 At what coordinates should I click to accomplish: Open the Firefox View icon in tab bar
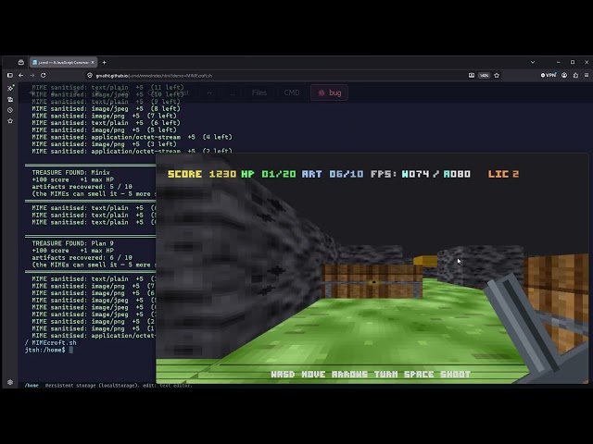point(21,62)
